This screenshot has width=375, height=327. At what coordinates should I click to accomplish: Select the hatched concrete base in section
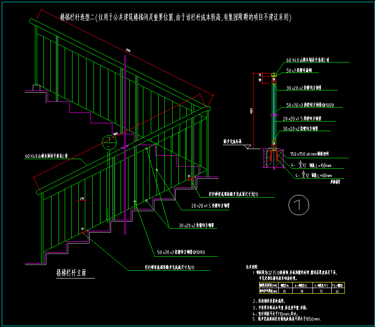(267, 159)
